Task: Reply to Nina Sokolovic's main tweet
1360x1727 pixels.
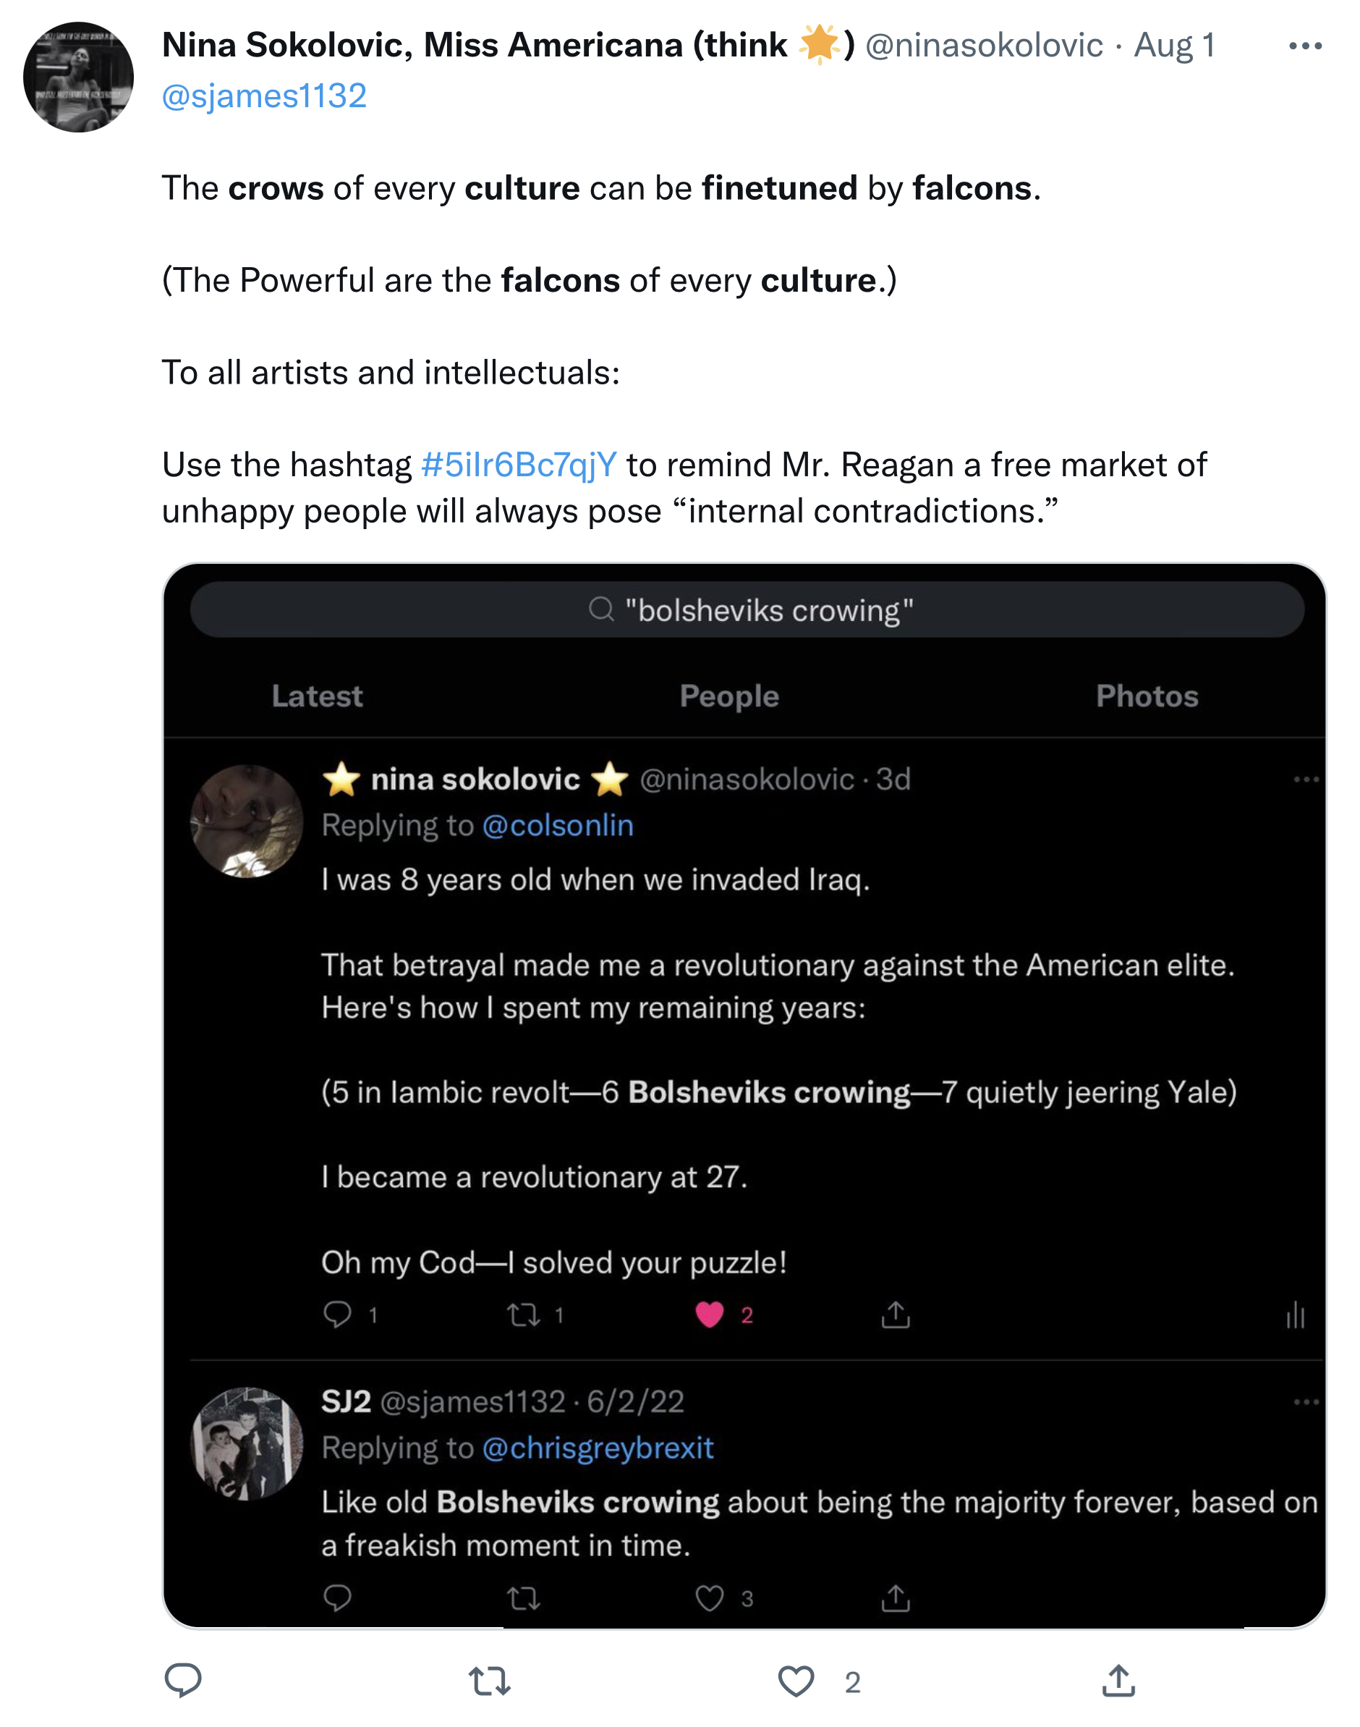Action: [182, 1680]
